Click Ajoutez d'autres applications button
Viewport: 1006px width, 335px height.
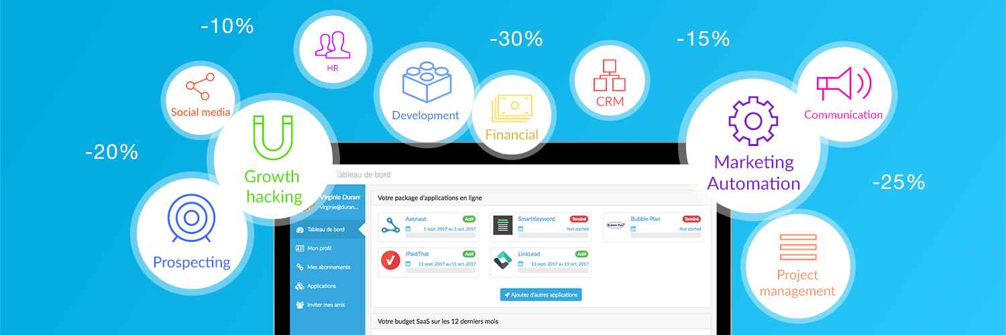(x=541, y=295)
